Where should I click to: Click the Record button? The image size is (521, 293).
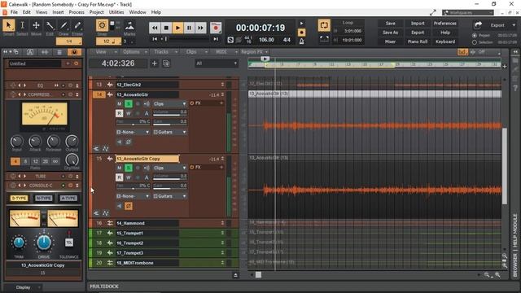216,28
